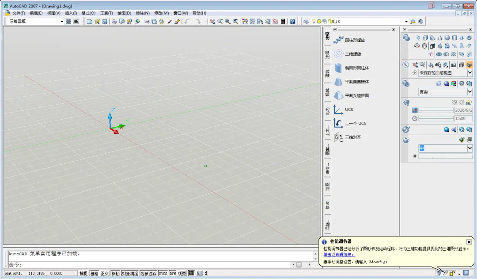Toggle 极轴 polar tracking in status bar

pyautogui.click(x=115, y=274)
